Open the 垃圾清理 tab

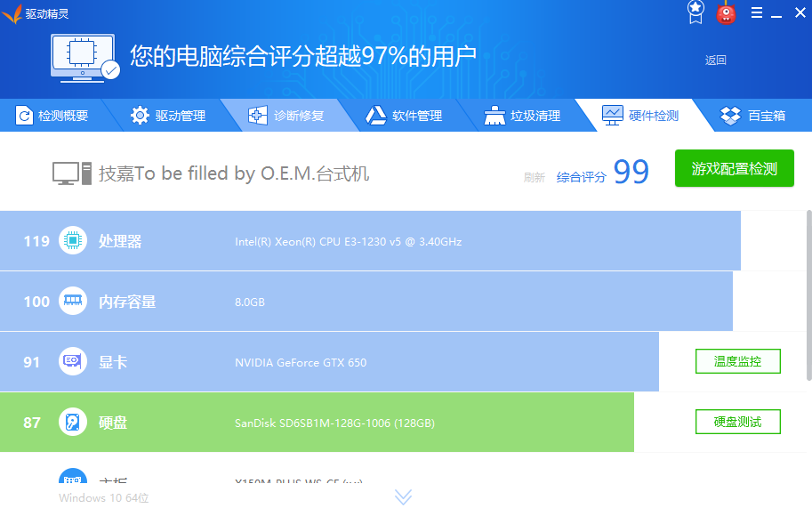[523, 116]
